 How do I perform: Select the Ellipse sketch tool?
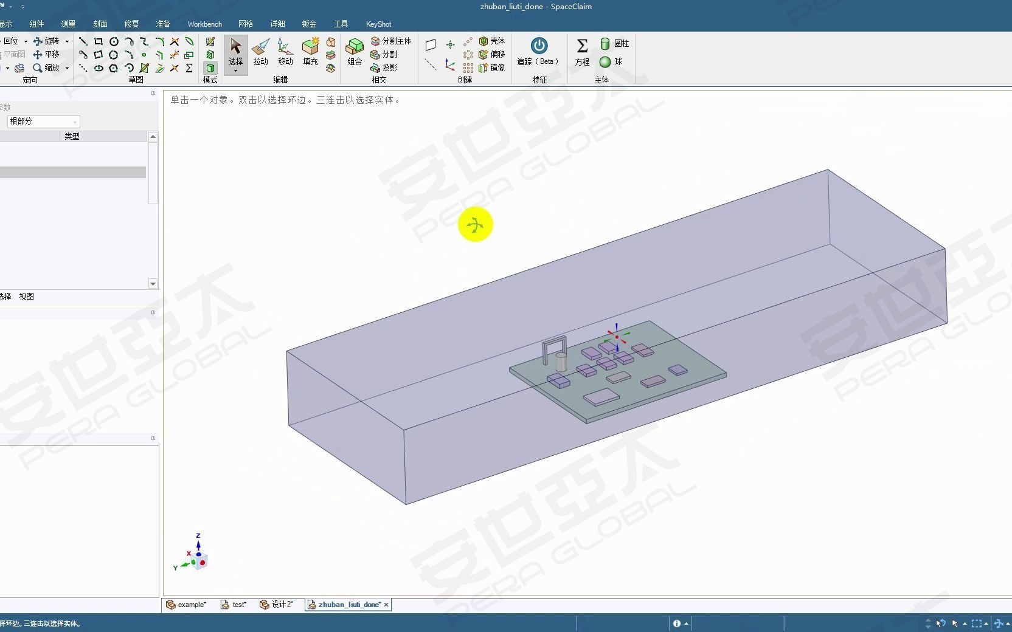[x=99, y=68]
